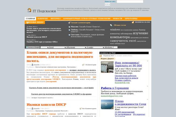This screenshot has height=117, width=176.
Task: Click the comment bubble icon beside Любовь
Action: 69,30
